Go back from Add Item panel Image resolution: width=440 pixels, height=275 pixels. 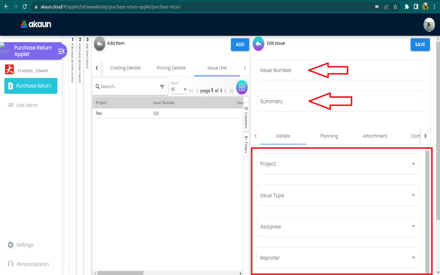[100, 44]
